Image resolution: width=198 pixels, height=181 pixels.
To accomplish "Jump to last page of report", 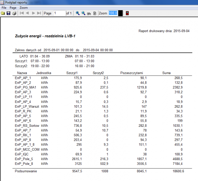I will 39,13.
